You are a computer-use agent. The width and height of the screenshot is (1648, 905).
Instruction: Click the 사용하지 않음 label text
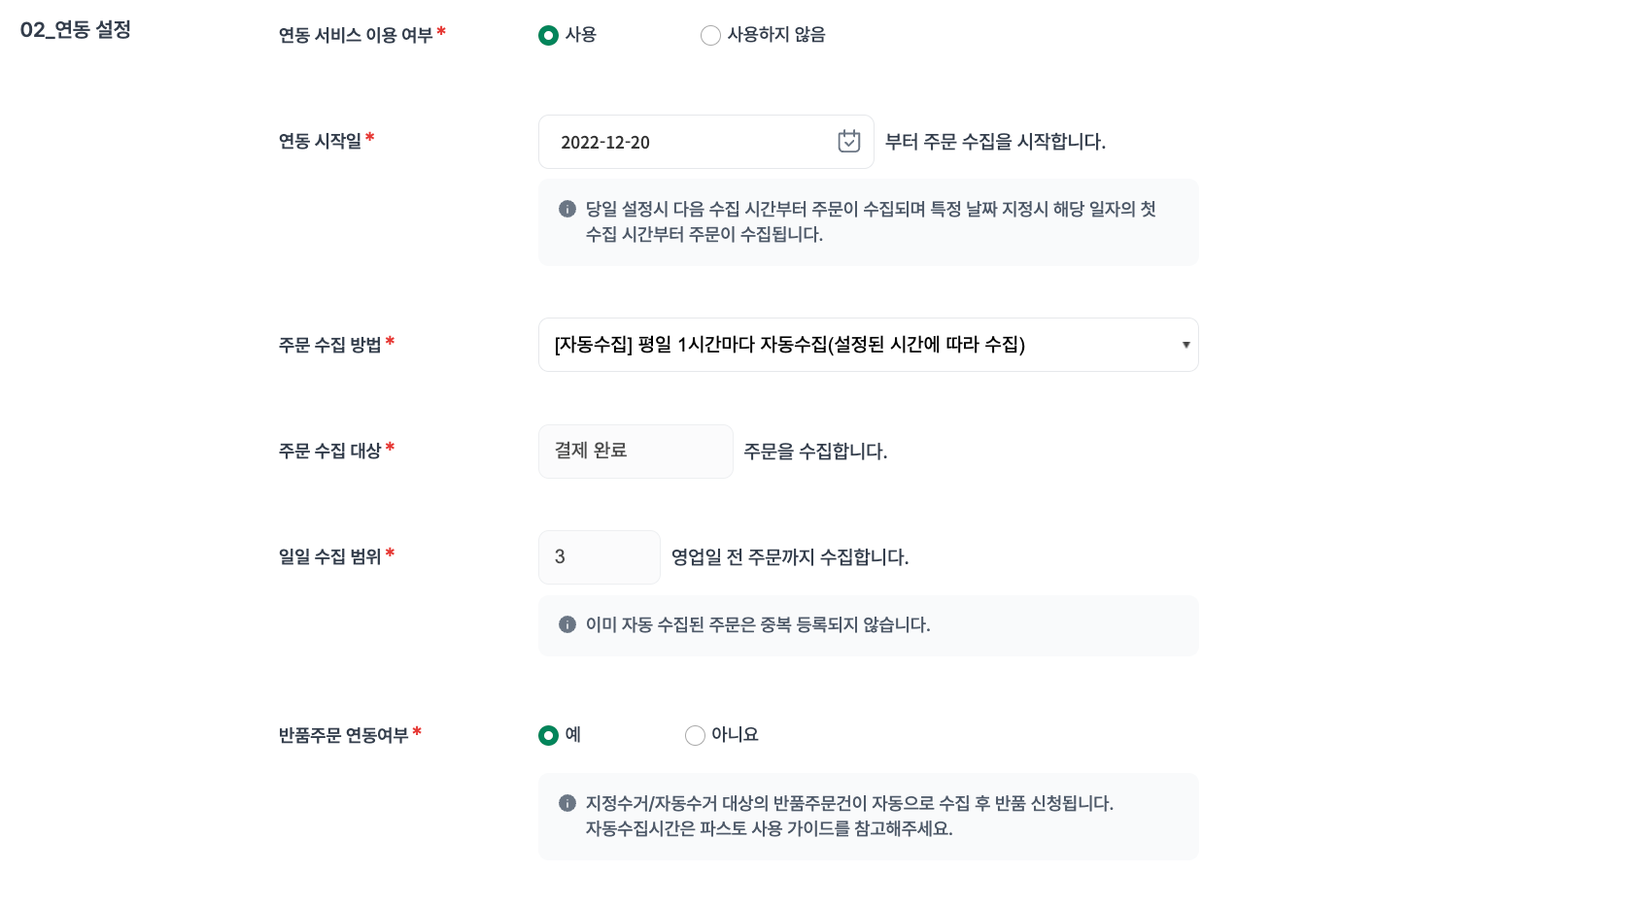(x=776, y=35)
